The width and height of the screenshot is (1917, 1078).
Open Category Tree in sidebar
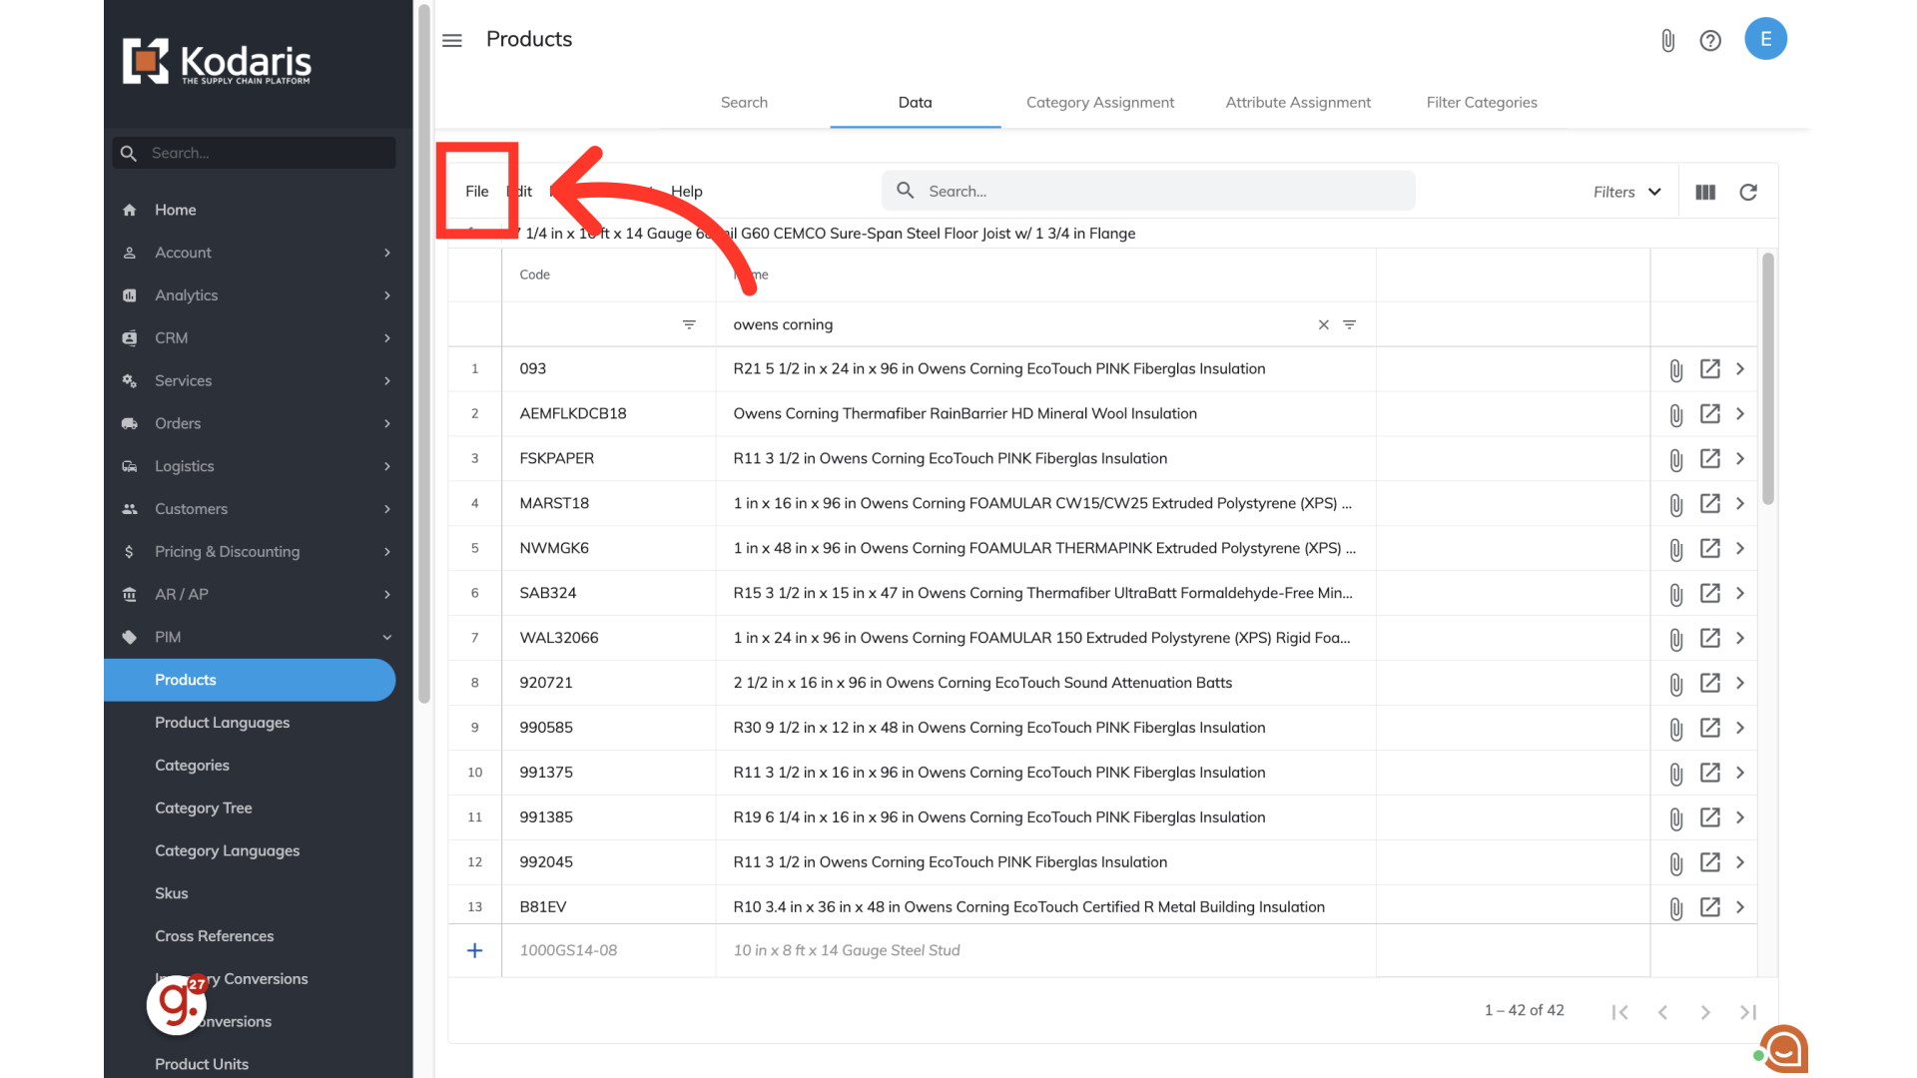coord(204,808)
